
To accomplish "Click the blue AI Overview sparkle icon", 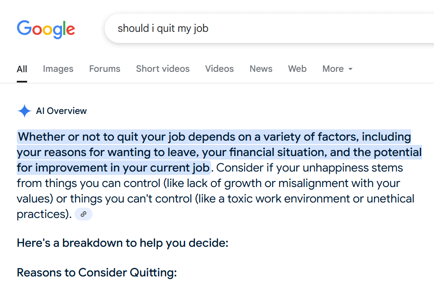I will 24,111.
